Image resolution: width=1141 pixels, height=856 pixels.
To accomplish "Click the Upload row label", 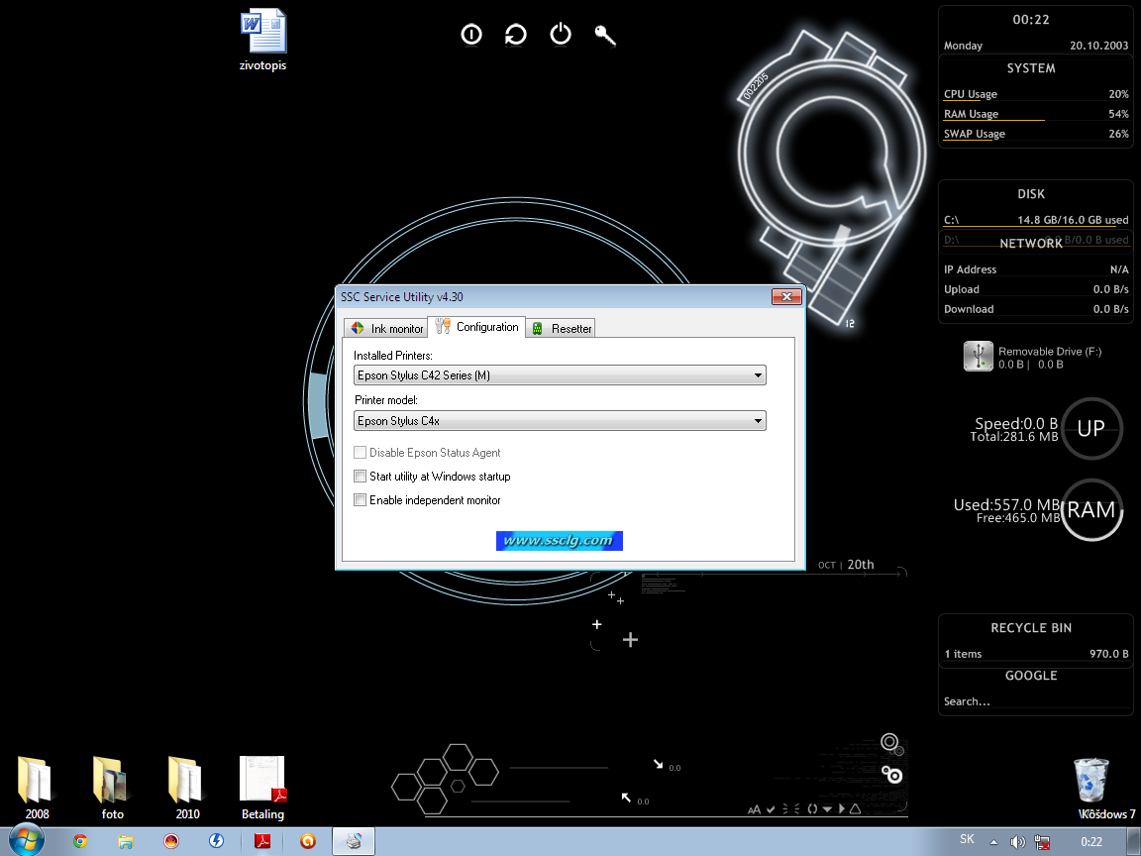I will click(962, 289).
